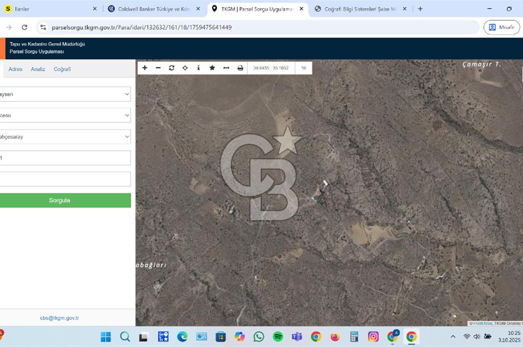
Task: Click the star favorites icon
Action: pos(212,68)
